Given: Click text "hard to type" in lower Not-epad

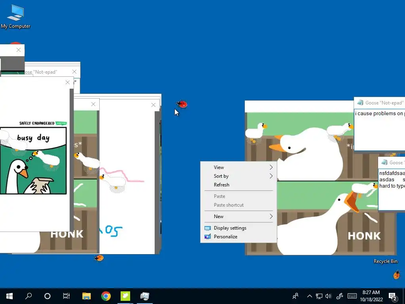Looking at the screenshot, I should [x=392, y=186].
